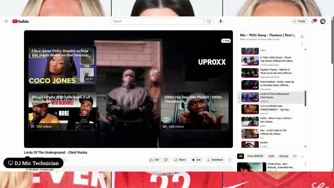Open the YouTube hamburger guide menu
Viewport: 334px width, 188px height.
[6, 21]
